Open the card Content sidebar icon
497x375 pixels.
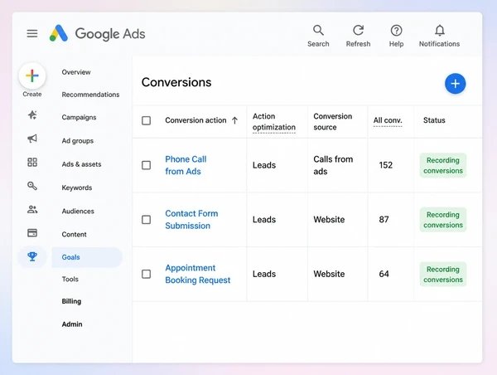(x=32, y=233)
